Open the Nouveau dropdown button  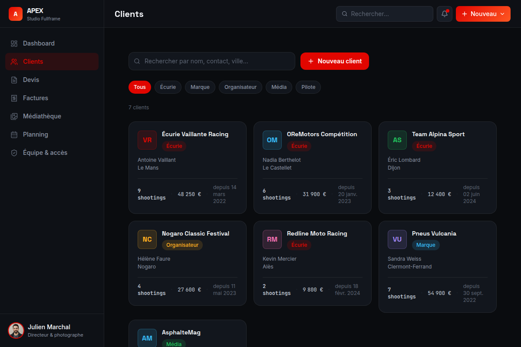[483, 14]
